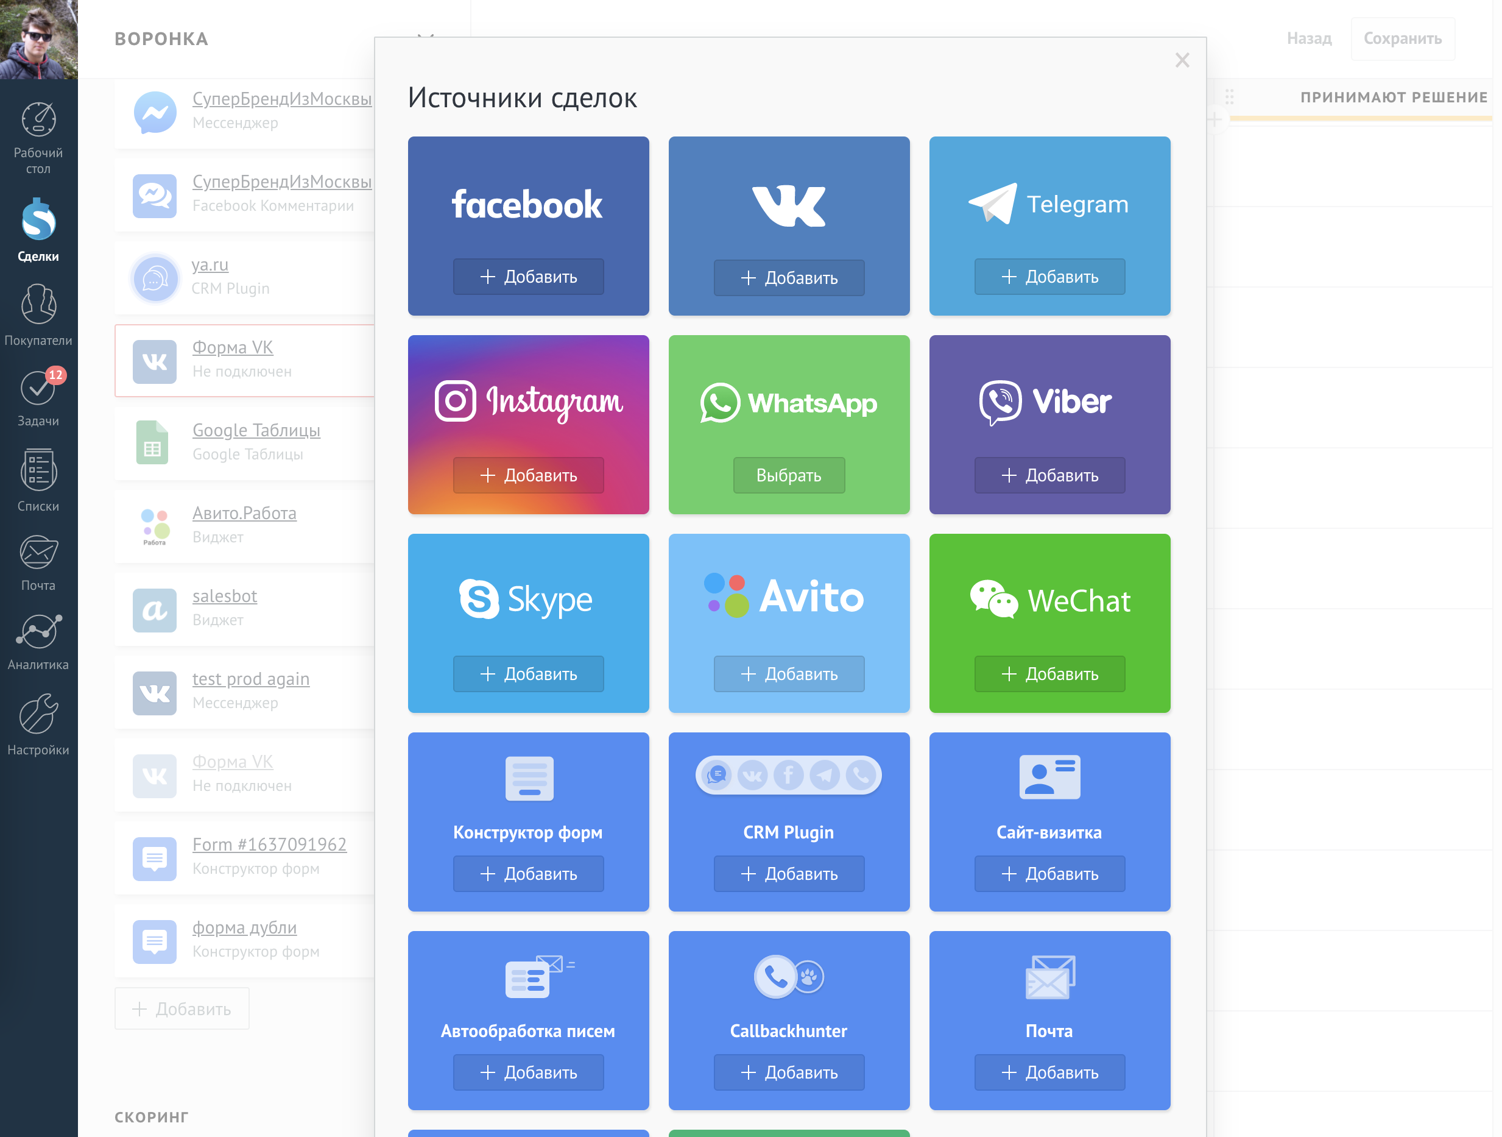Open Авито.Работа widget link
This screenshot has width=1502, height=1137.
coord(244,514)
